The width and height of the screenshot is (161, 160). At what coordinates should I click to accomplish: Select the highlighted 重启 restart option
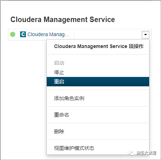[x=98, y=82]
